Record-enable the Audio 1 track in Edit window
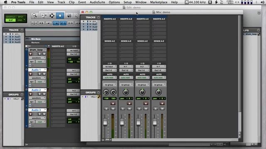The width and height of the screenshot is (266, 149). [x=30, y=74]
